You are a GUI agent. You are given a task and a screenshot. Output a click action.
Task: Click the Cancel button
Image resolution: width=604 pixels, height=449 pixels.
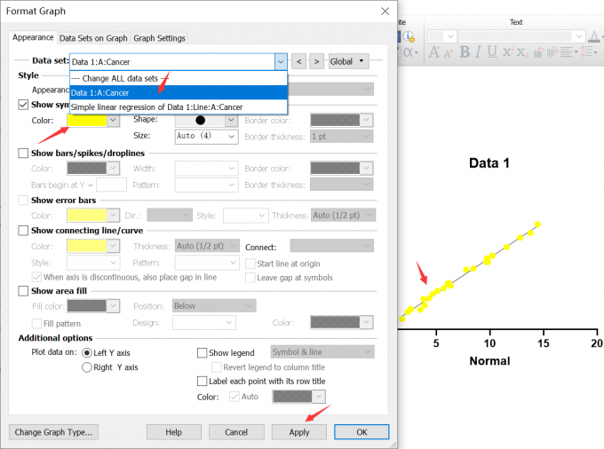pos(236,432)
